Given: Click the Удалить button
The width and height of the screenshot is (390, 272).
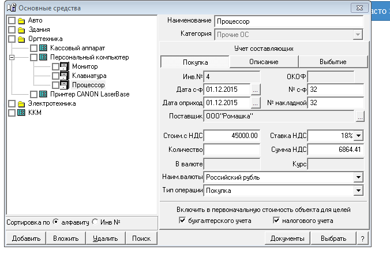Looking at the screenshot, I should point(106,239).
